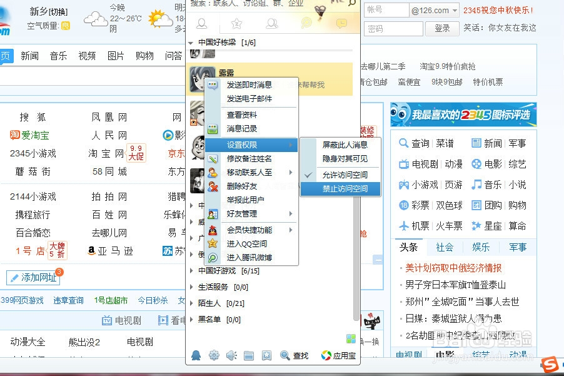
Task: Click the 密码 password input field
Action: point(393,29)
